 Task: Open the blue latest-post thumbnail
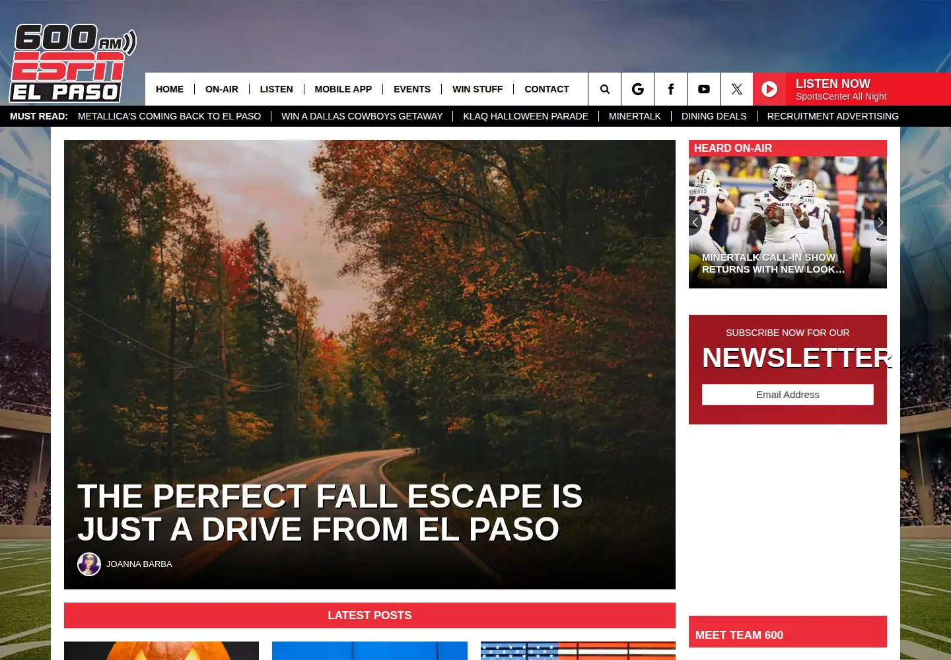pos(370,651)
